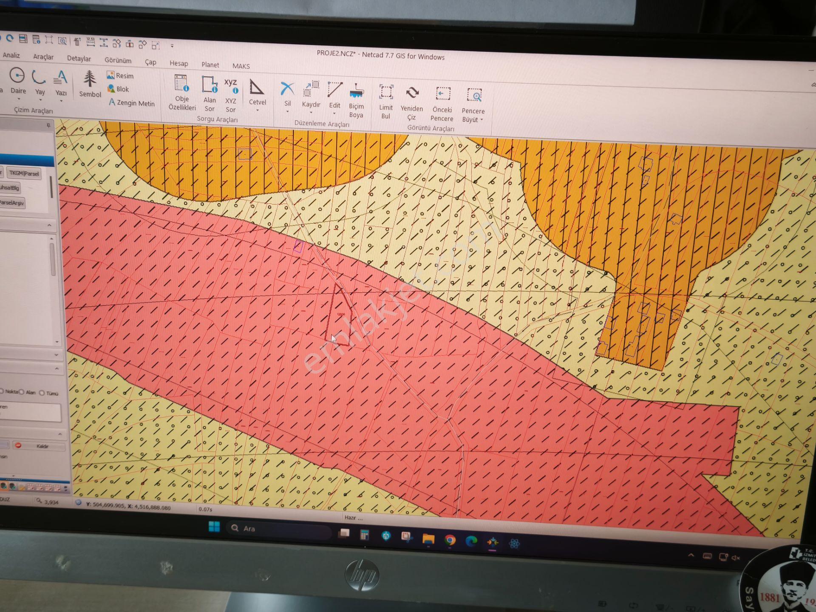Select the Sil delete tool
Screen dimensions: 816x612
point(287,94)
